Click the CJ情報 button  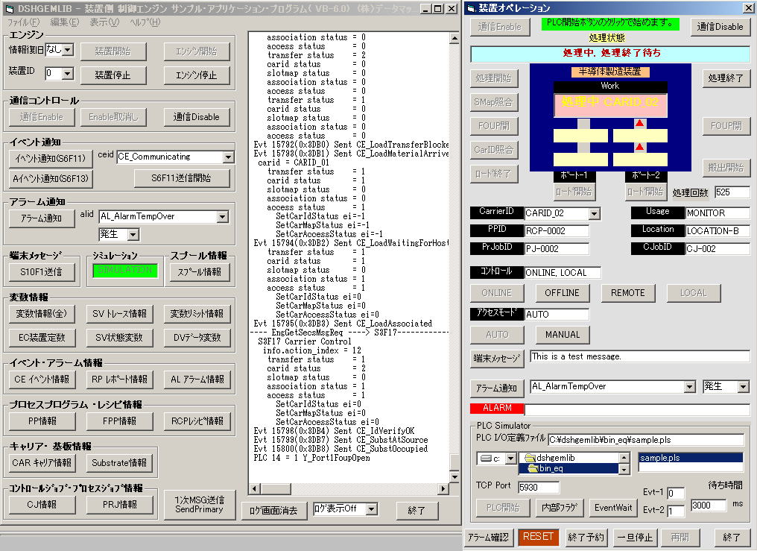pyautogui.click(x=42, y=505)
